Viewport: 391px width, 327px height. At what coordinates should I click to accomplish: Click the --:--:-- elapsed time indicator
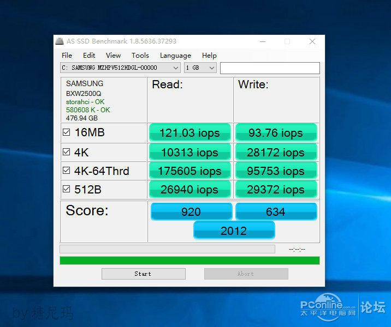pos(297,249)
